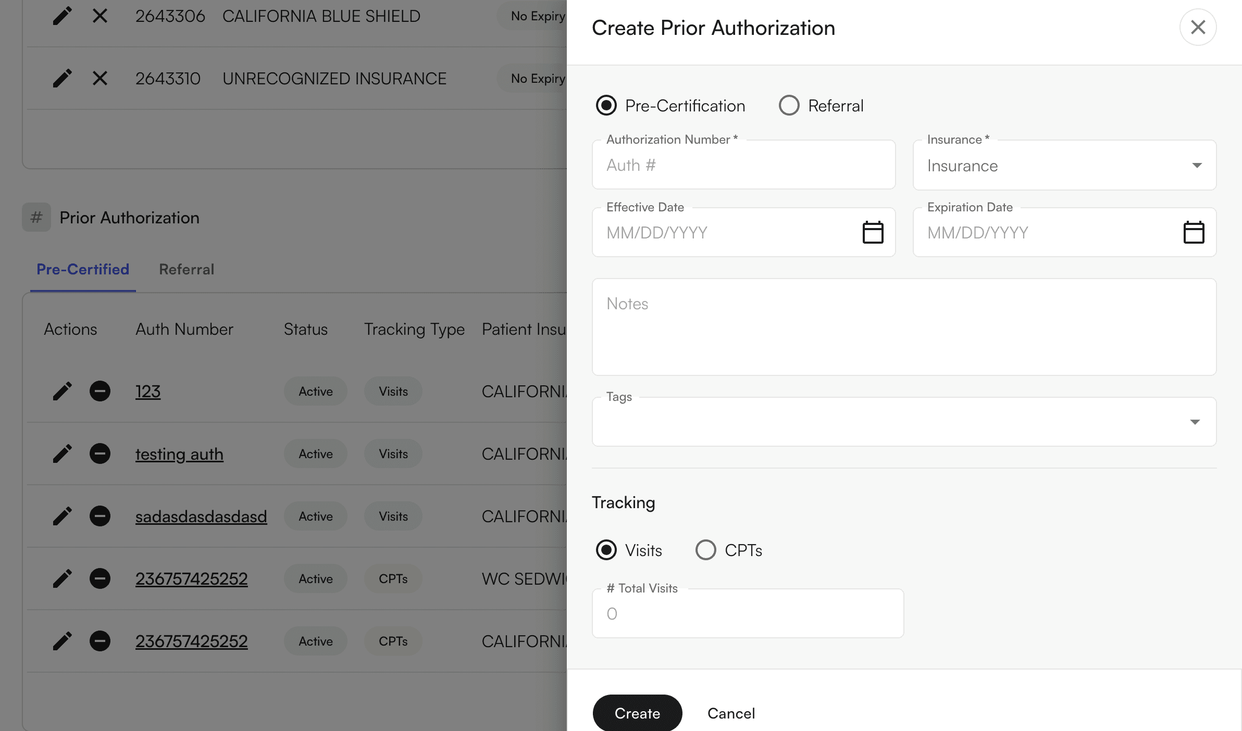The height and width of the screenshot is (731, 1242).
Task: Select the Referral radio option
Action: (789, 106)
